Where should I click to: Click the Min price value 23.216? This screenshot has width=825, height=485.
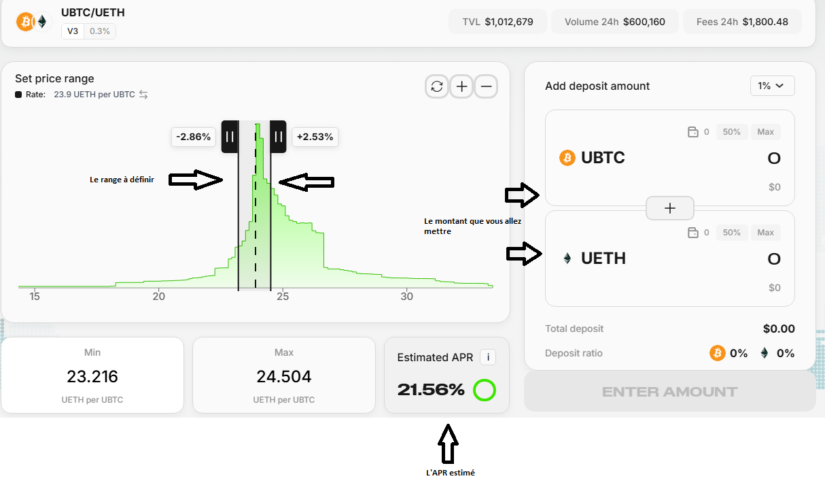tap(92, 376)
